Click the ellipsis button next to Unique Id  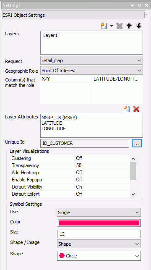[x=137, y=143]
